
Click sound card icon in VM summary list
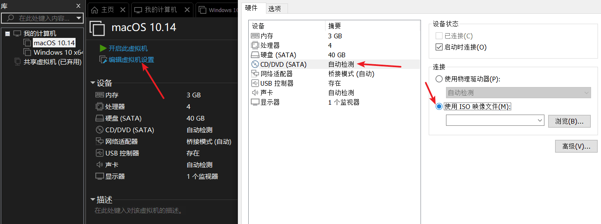click(99, 165)
